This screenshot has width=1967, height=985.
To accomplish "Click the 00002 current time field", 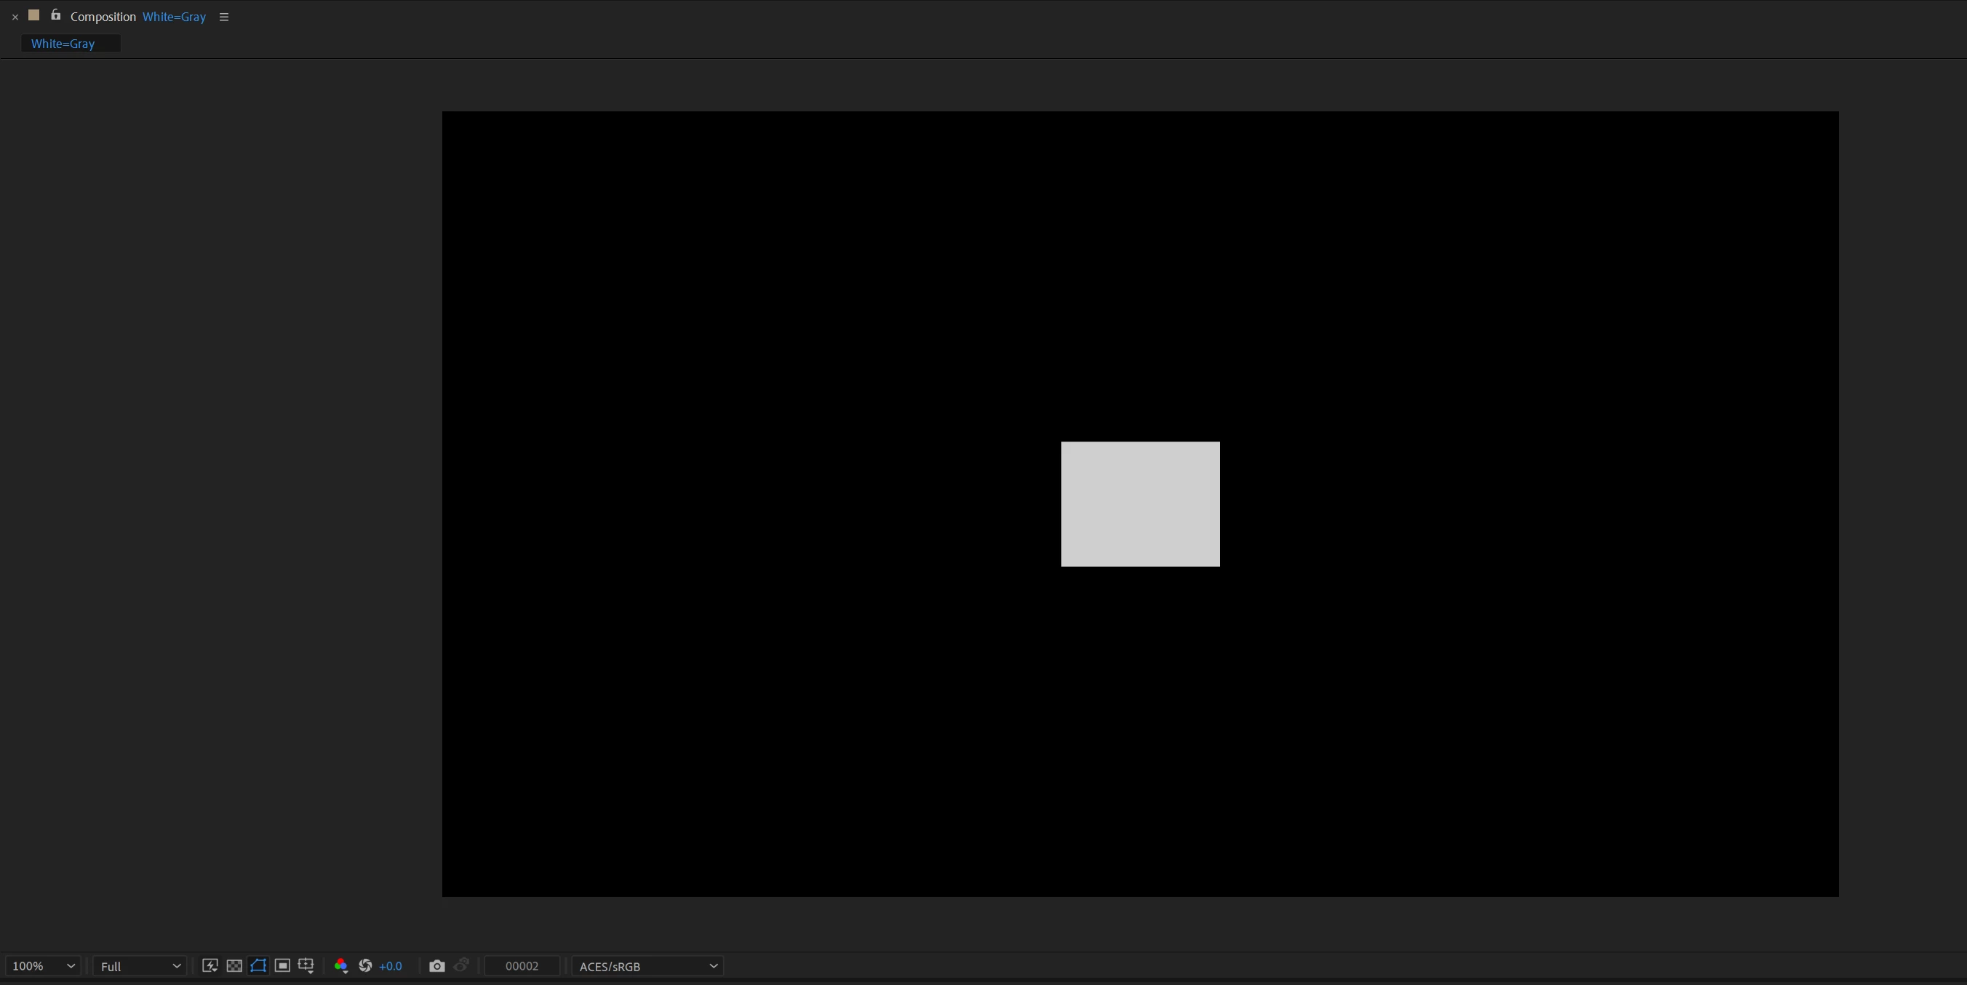I will click(x=522, y=966).
